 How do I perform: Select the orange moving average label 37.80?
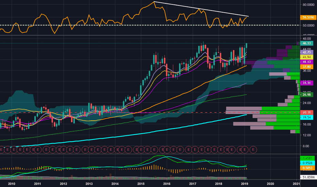pos(306,67)
